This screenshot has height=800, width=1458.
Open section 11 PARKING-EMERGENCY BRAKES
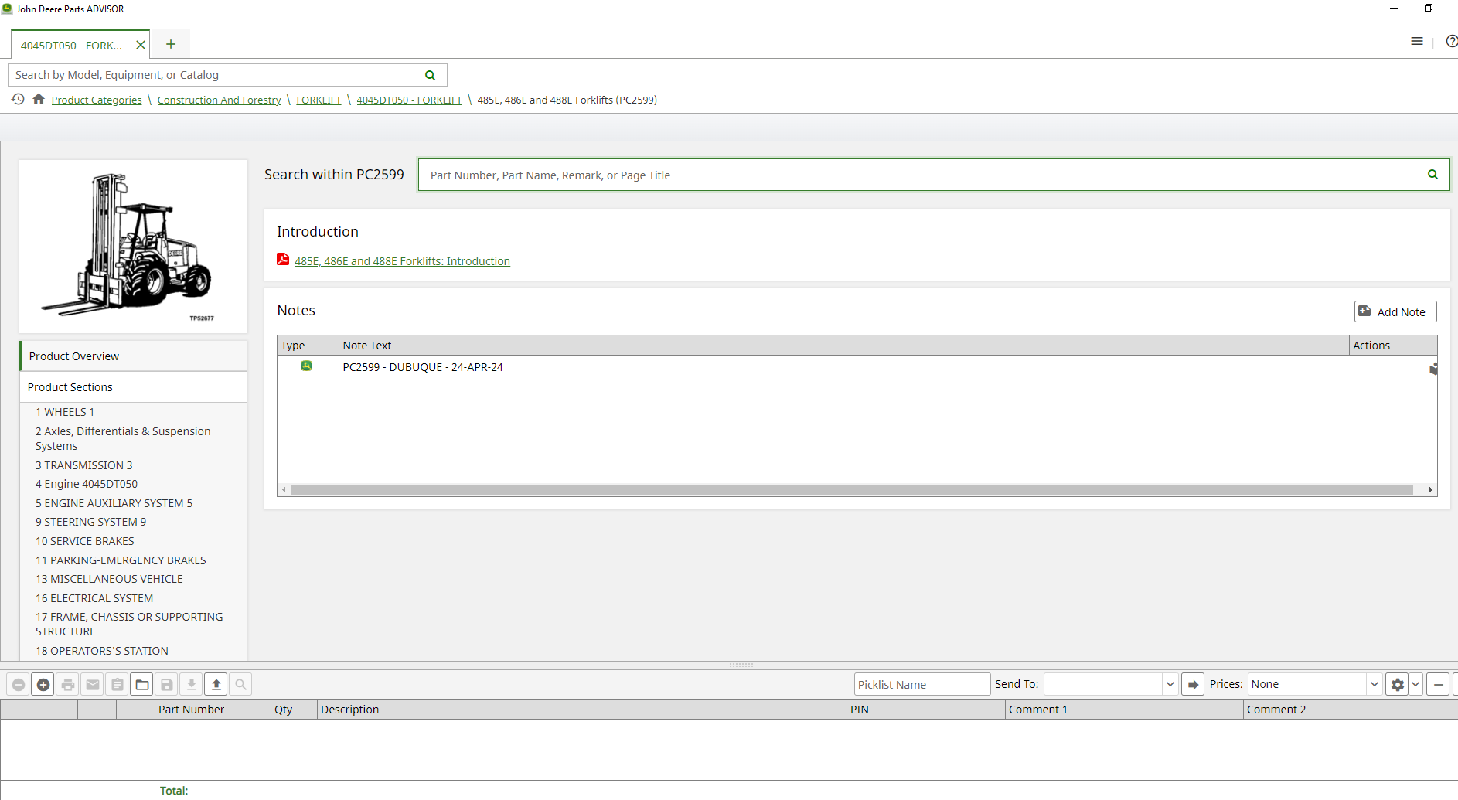point(121,560)
